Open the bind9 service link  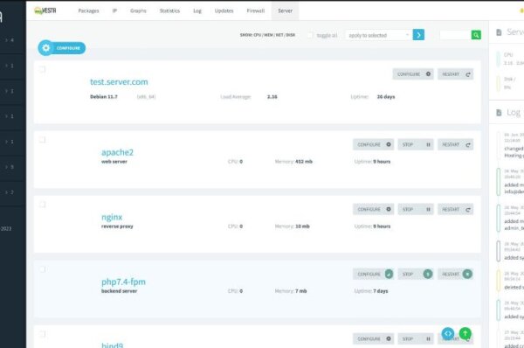113,345
